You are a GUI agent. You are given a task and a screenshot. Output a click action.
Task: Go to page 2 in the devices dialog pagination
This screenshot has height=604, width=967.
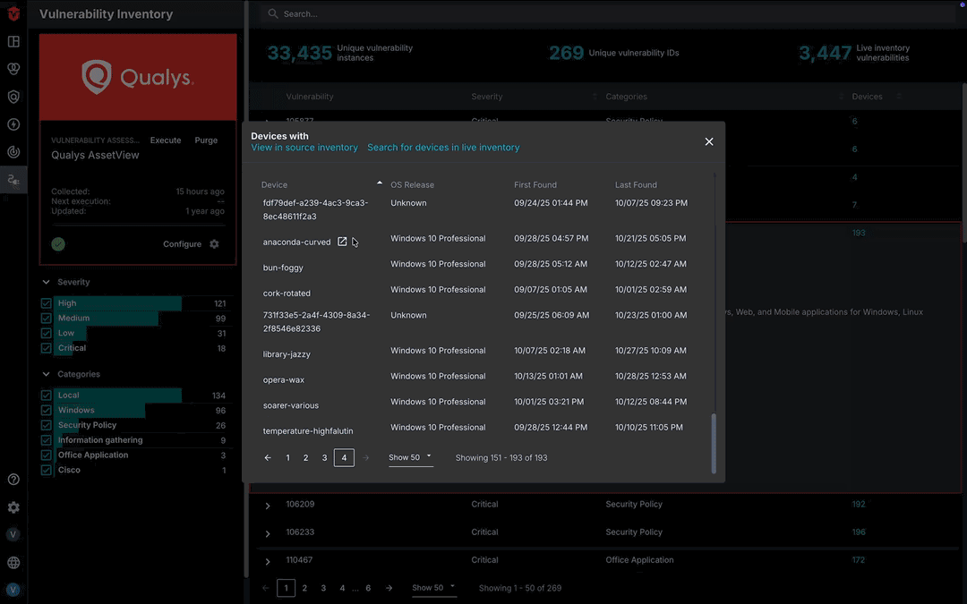tap(305, 457)
